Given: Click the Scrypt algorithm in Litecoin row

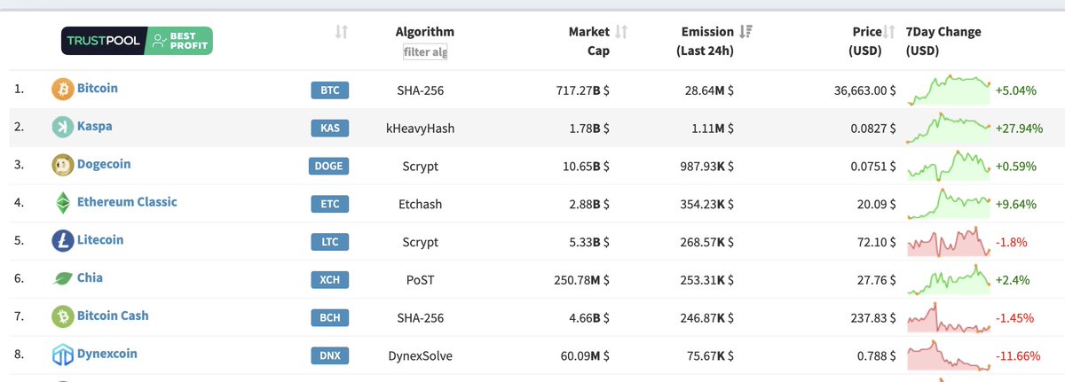Looking at the screenshot, I should [421, 241].
